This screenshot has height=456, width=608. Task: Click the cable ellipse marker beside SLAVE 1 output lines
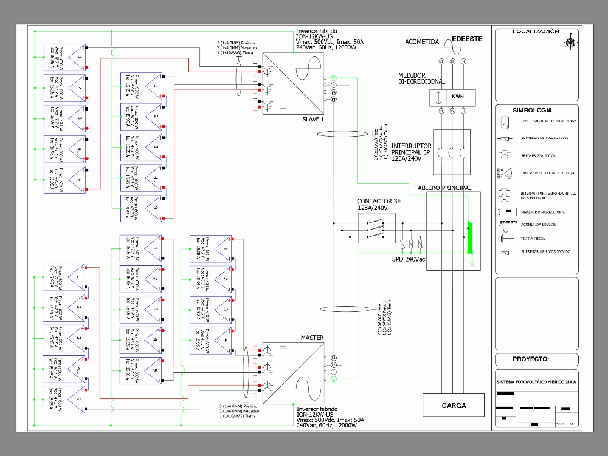(342, 134)
